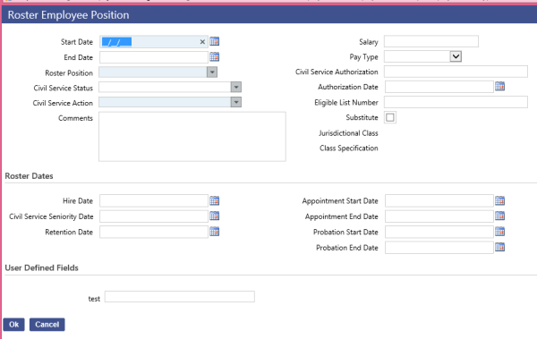
Task: Open the End Date calendar picker
Action: pos(215,57)
